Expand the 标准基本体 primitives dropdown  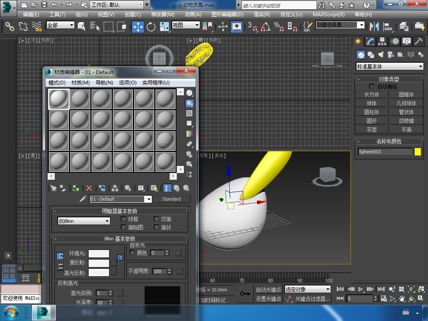pyautogui.click(x=389, y=66)
